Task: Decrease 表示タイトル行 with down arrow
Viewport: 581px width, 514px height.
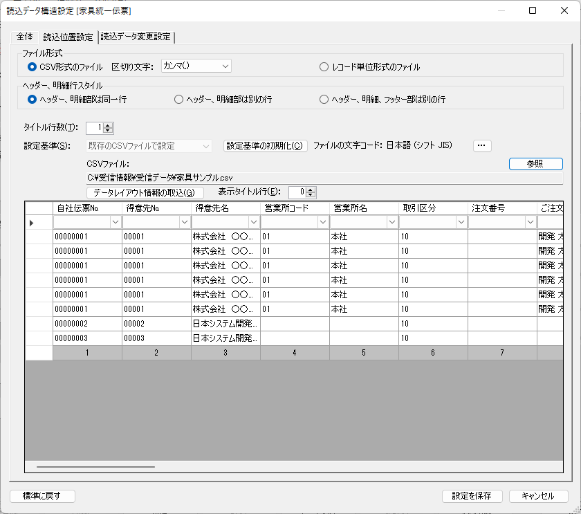Action: pyautogui.click(x=311, y=194)
